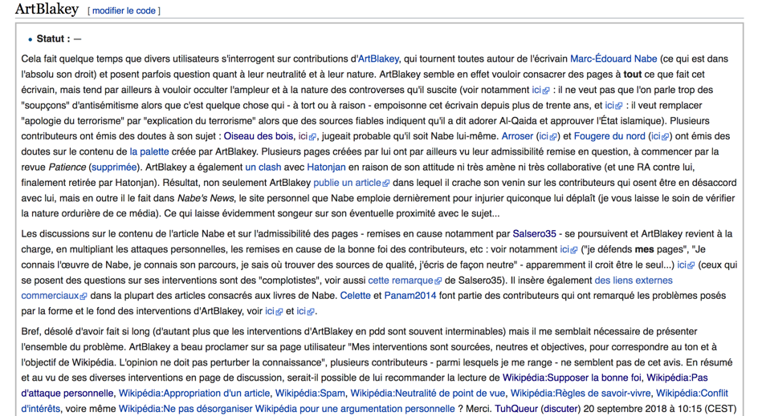Open the 'ici' link before 'ceux qui se posent'
The width and height of the screenshot is (758, 416).
(x=686, y=265)
